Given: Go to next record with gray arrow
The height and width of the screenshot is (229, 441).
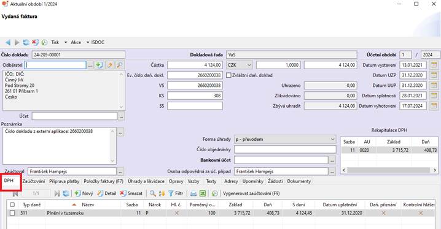Looking at the screenshot, I should pyautogui.click(x=17, y=42).
